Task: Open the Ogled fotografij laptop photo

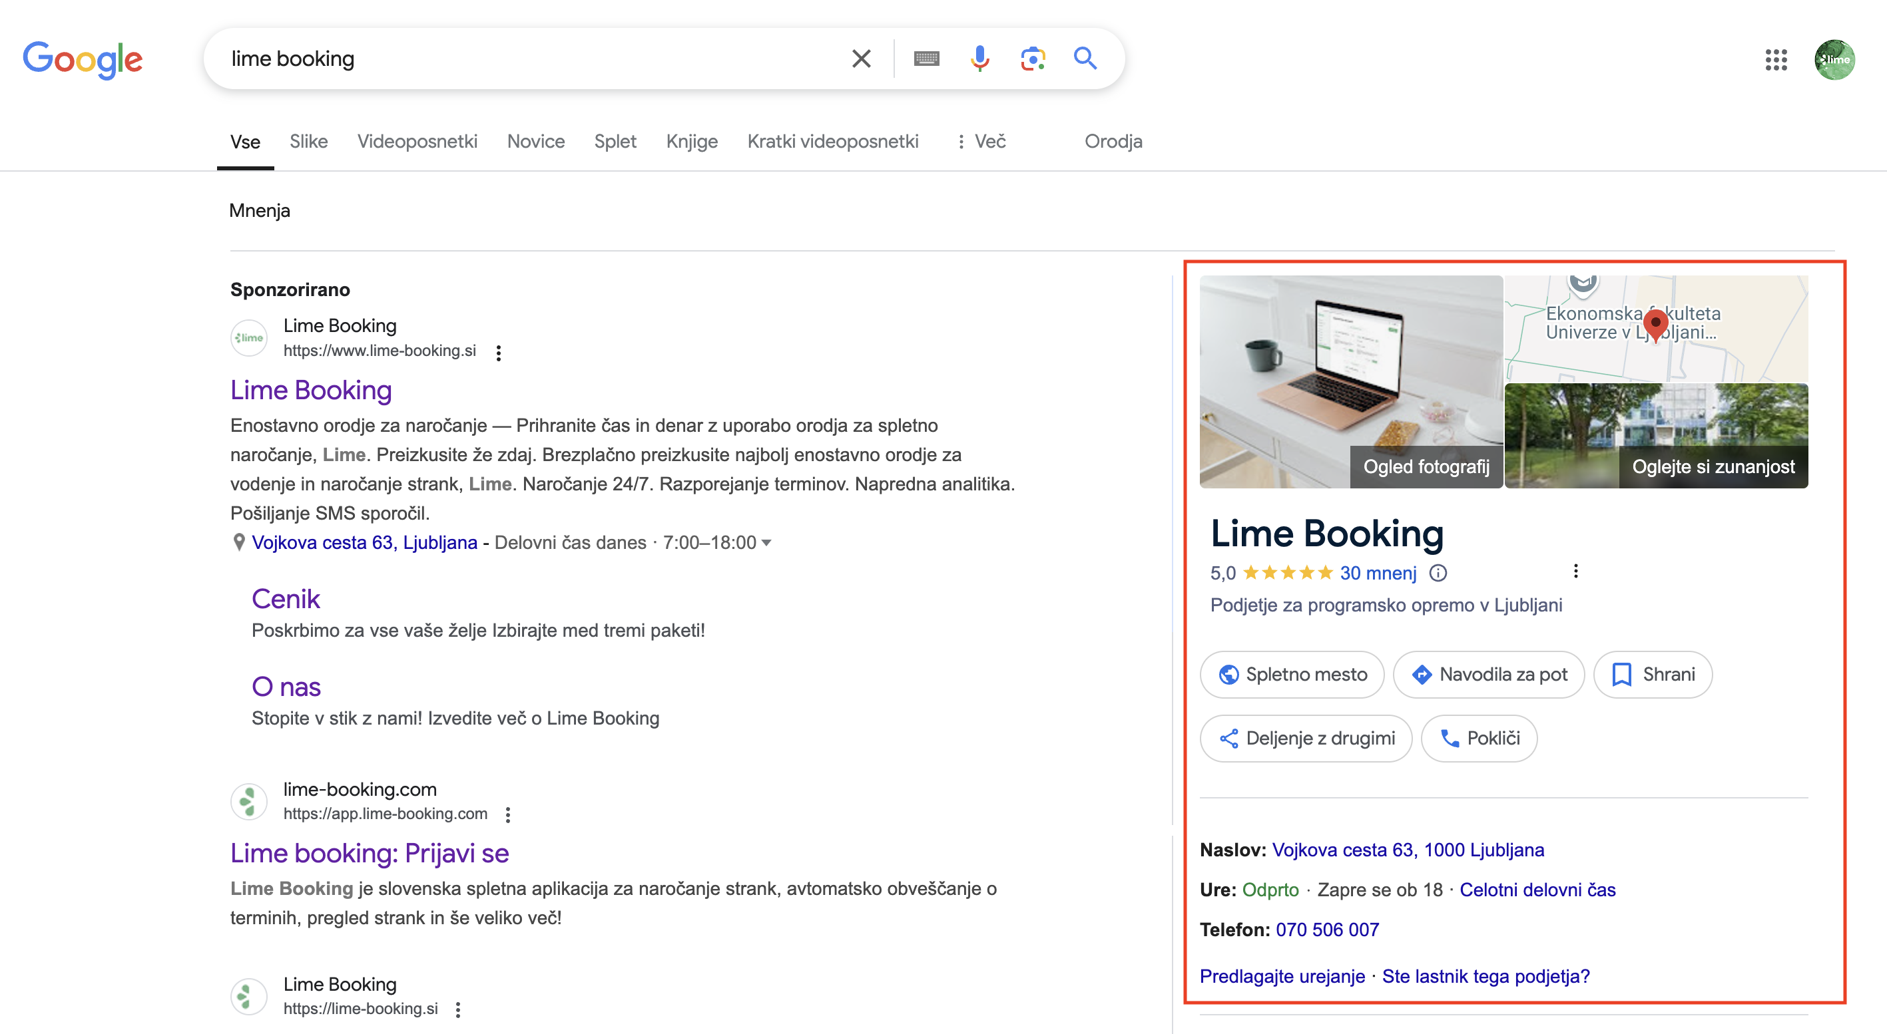Action: click(1351, 382)
